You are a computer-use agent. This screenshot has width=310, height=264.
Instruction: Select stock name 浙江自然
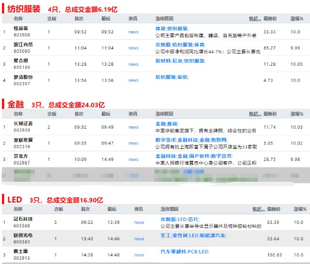tap(23, 44)
